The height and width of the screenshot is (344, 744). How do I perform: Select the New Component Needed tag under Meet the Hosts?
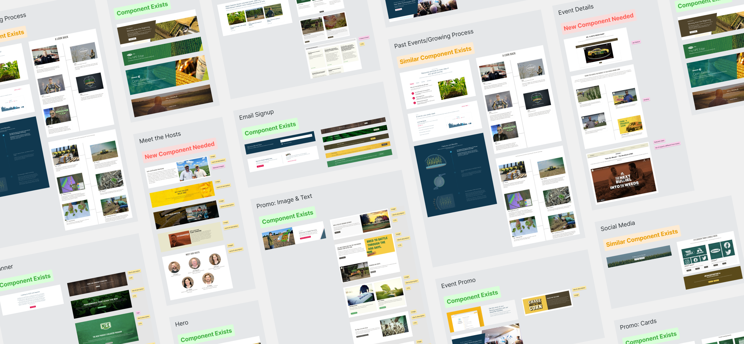tap(179, 150)
